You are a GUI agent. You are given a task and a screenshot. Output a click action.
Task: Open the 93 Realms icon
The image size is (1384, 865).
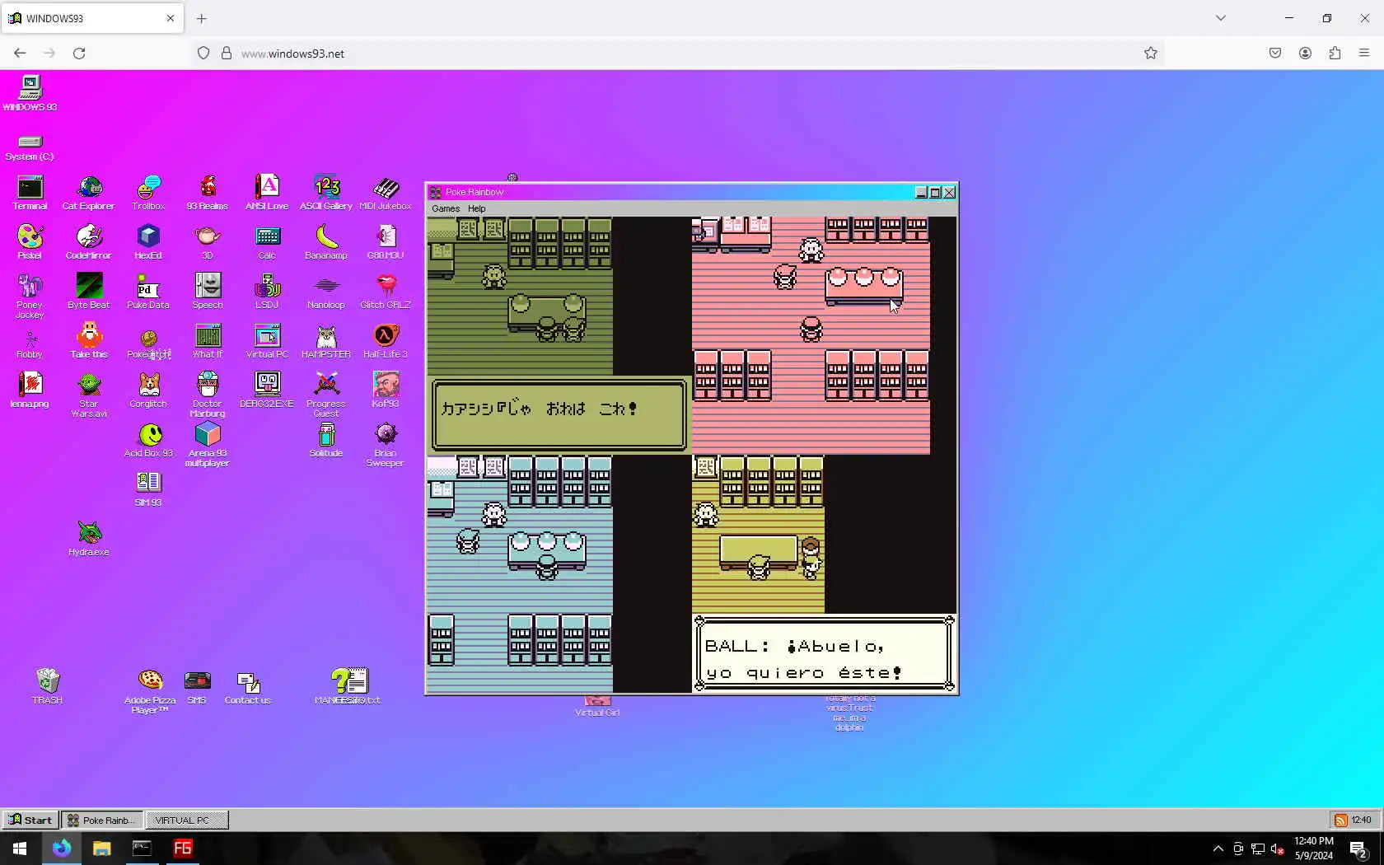pos(208,193)
